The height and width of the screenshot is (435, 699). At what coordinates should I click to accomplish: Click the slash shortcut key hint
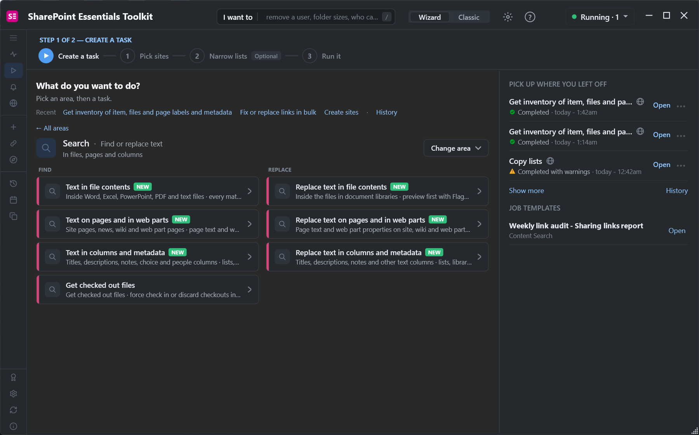coord(386,17)
